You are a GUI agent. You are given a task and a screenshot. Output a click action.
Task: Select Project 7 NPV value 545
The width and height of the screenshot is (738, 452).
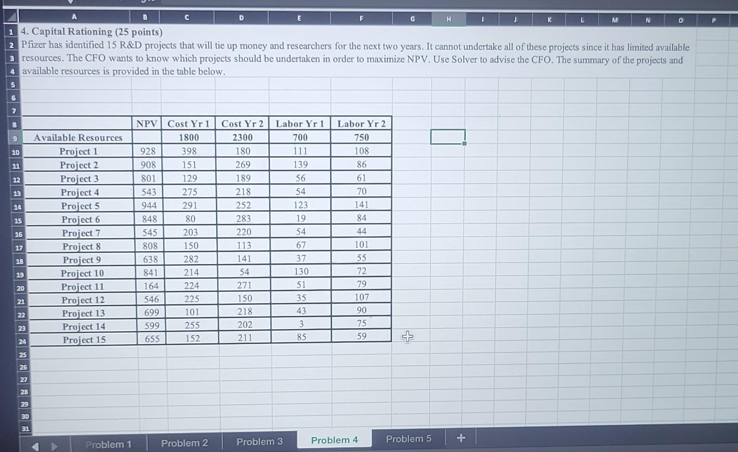[x=150, y=232]
